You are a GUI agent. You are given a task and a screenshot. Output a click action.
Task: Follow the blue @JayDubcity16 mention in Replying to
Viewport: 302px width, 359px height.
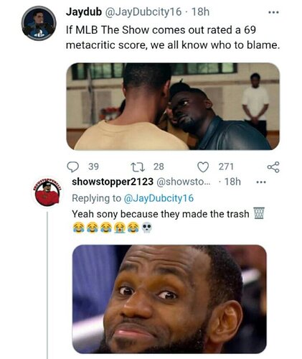tap(159, 198)
